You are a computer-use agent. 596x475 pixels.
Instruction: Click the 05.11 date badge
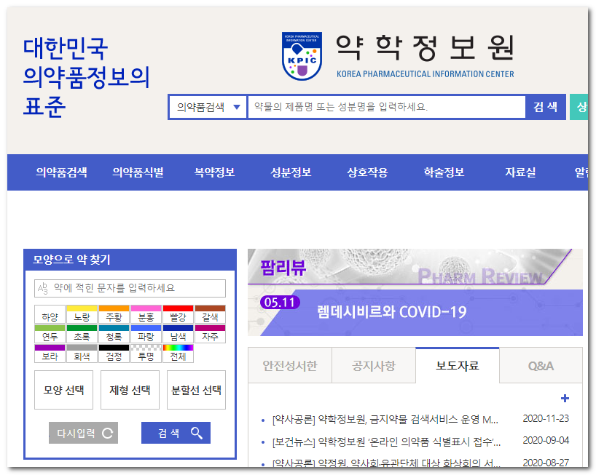[x=280, y=303]
